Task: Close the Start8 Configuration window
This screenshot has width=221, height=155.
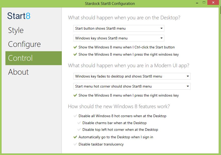Action: pos(213,3)
